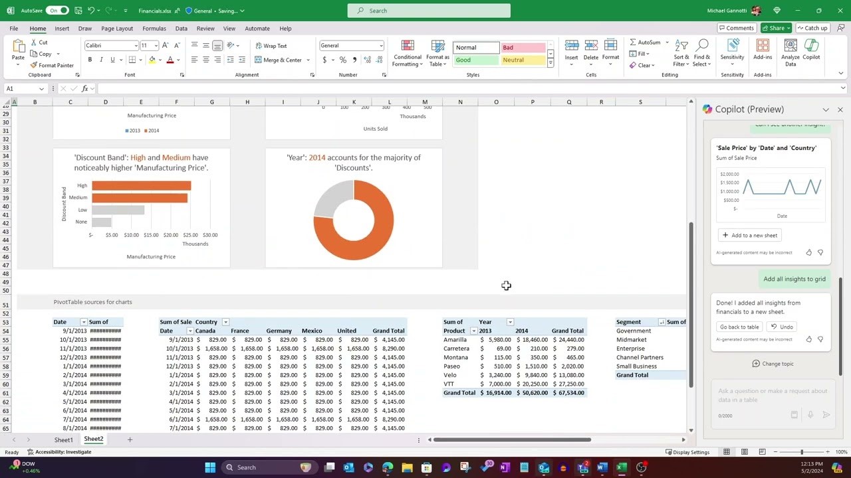Click the Copilot question input box
The image size is (851, 478).
pos(773,402)
